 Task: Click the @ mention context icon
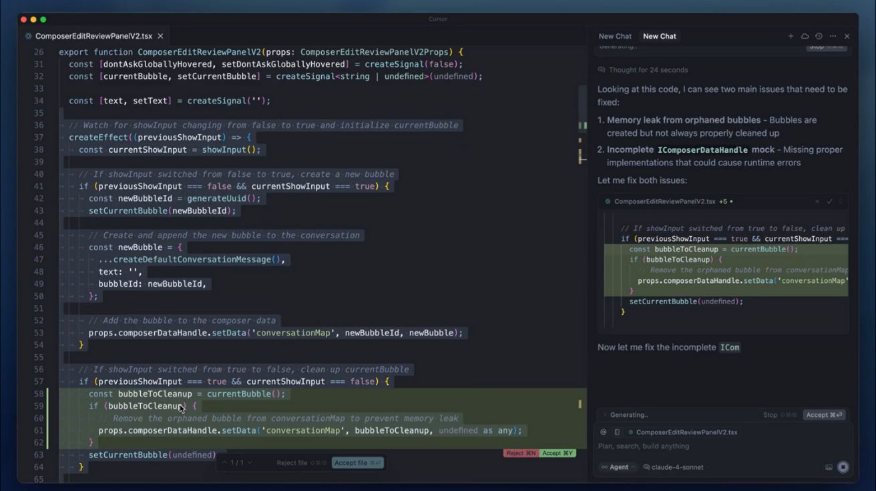coord(604,432)
